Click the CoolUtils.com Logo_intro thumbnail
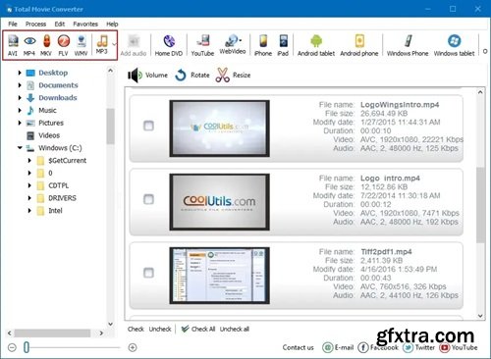 [219, 202]
